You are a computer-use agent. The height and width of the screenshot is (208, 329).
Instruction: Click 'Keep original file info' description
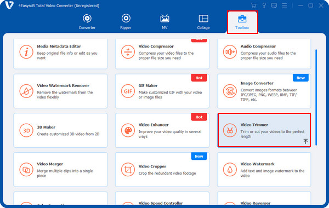coord(67,55)
